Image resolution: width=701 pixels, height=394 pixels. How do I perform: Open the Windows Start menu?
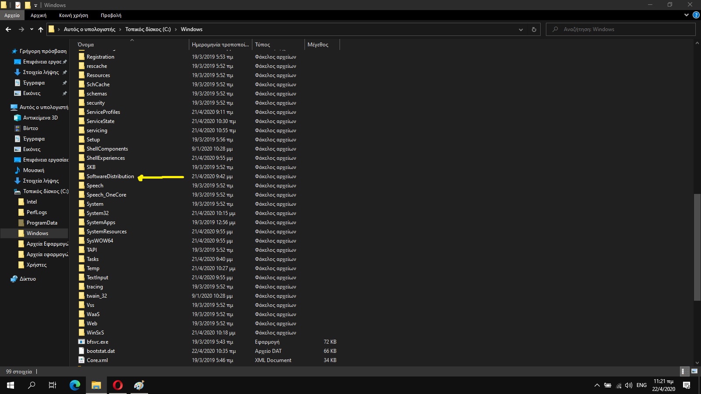coord(11,385)
